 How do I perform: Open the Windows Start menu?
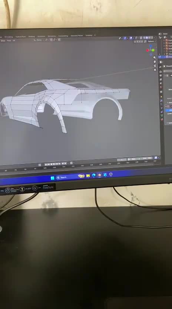pyautogui.click(x=52, y=178)
